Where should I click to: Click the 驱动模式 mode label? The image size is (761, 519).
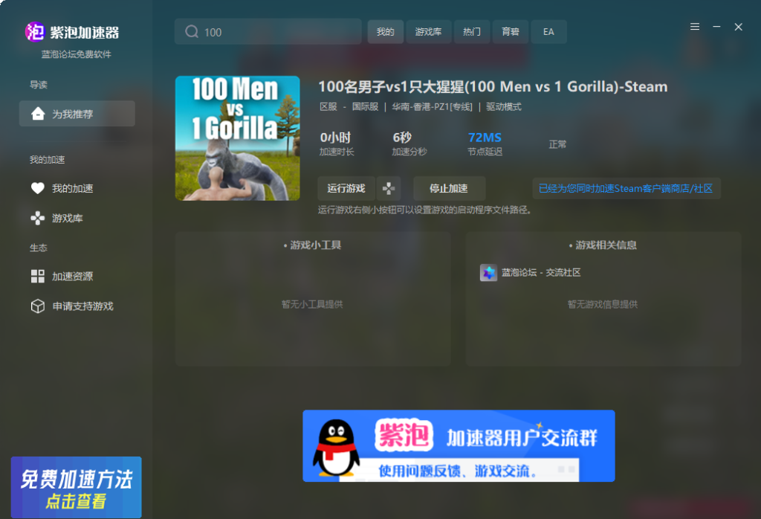coord(504,107)
